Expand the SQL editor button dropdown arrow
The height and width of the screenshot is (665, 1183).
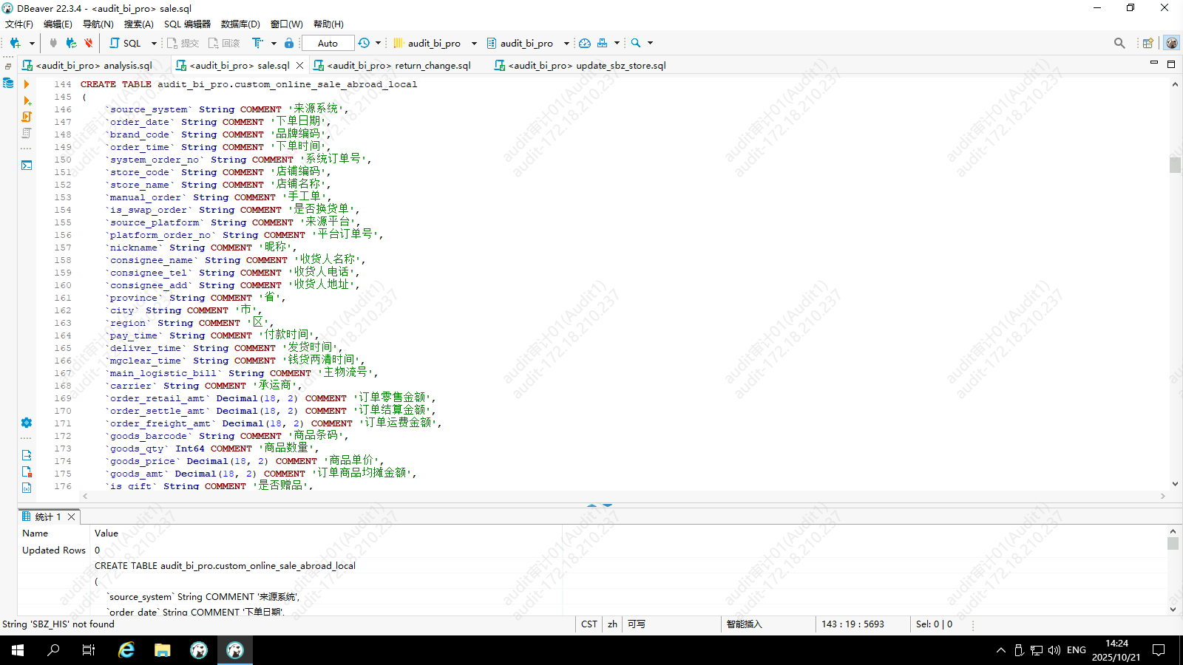pos(154,44)
